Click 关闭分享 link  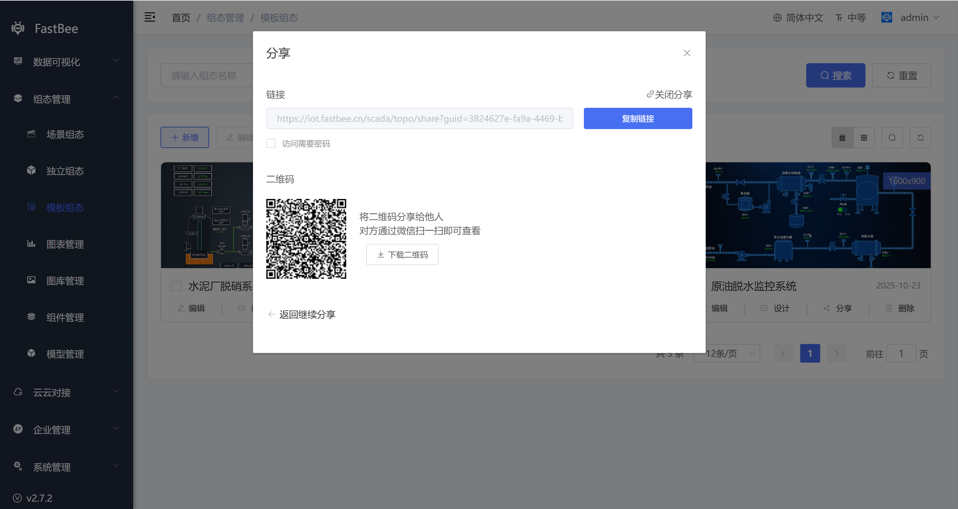click(x=669, y=94)
